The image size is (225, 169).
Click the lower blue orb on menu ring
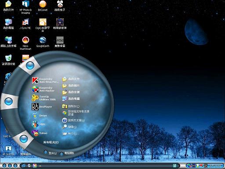pos(24,139)
